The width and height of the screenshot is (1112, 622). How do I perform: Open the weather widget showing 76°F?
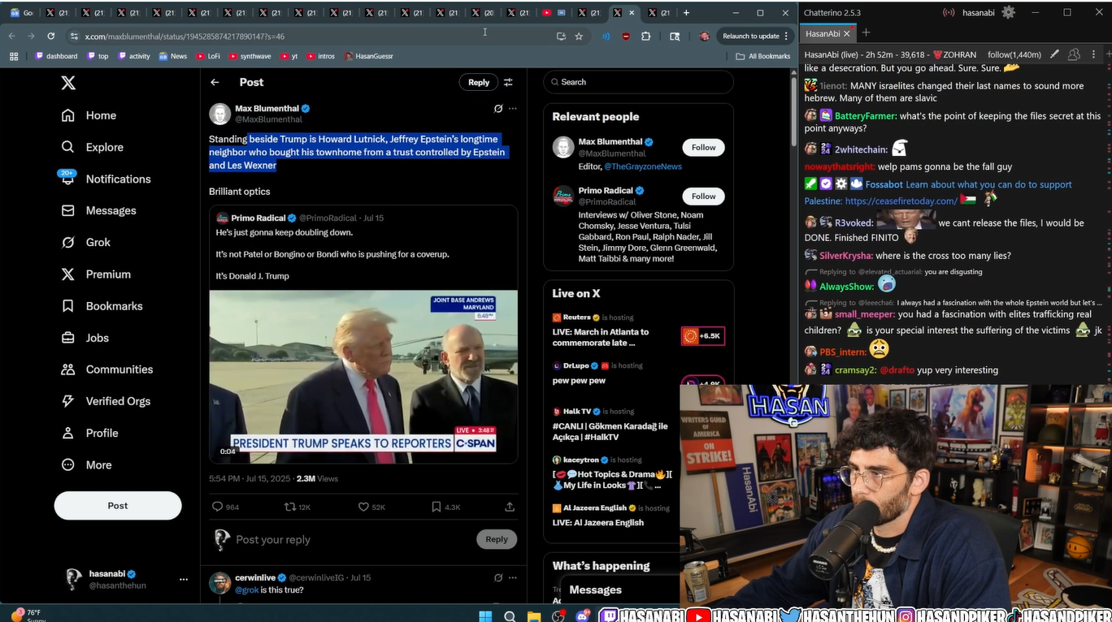(28, 616)
